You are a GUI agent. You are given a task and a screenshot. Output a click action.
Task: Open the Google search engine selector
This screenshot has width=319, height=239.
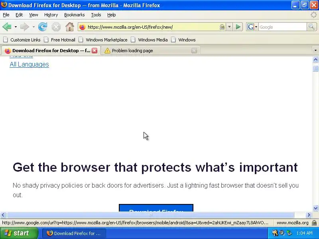coord(252,27)
